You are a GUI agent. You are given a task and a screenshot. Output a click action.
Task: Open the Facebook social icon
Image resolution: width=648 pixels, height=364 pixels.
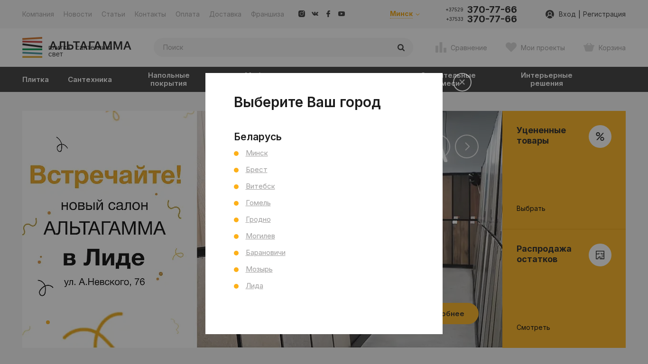pyautogui.click(x=328, y=14)
